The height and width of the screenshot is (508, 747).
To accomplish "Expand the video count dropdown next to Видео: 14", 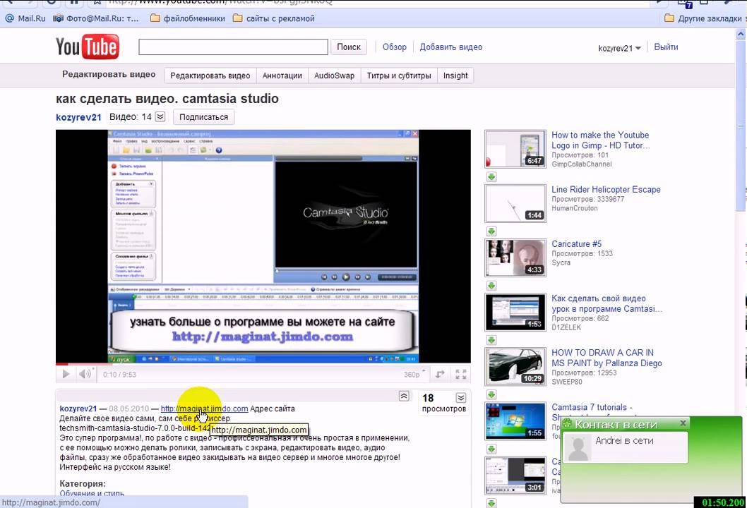I will pyautogui.click(x=160, y=117).
